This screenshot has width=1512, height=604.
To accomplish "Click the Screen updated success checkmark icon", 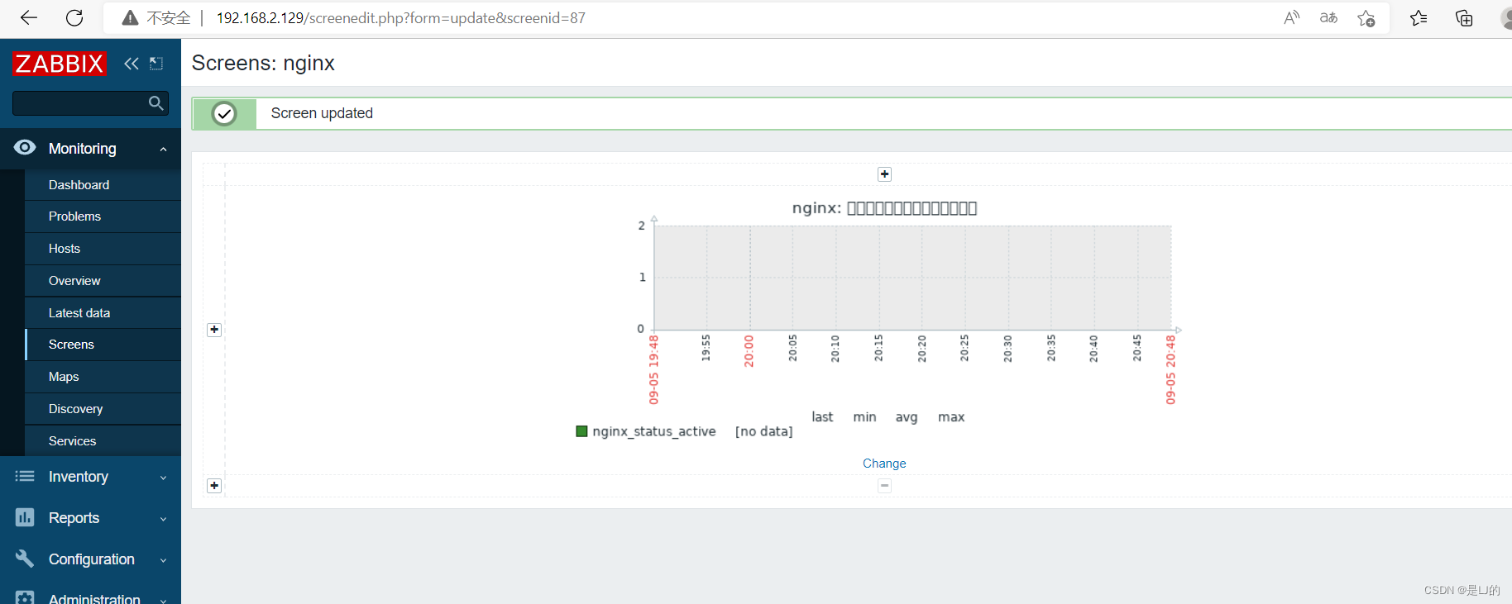I will 224,114.
